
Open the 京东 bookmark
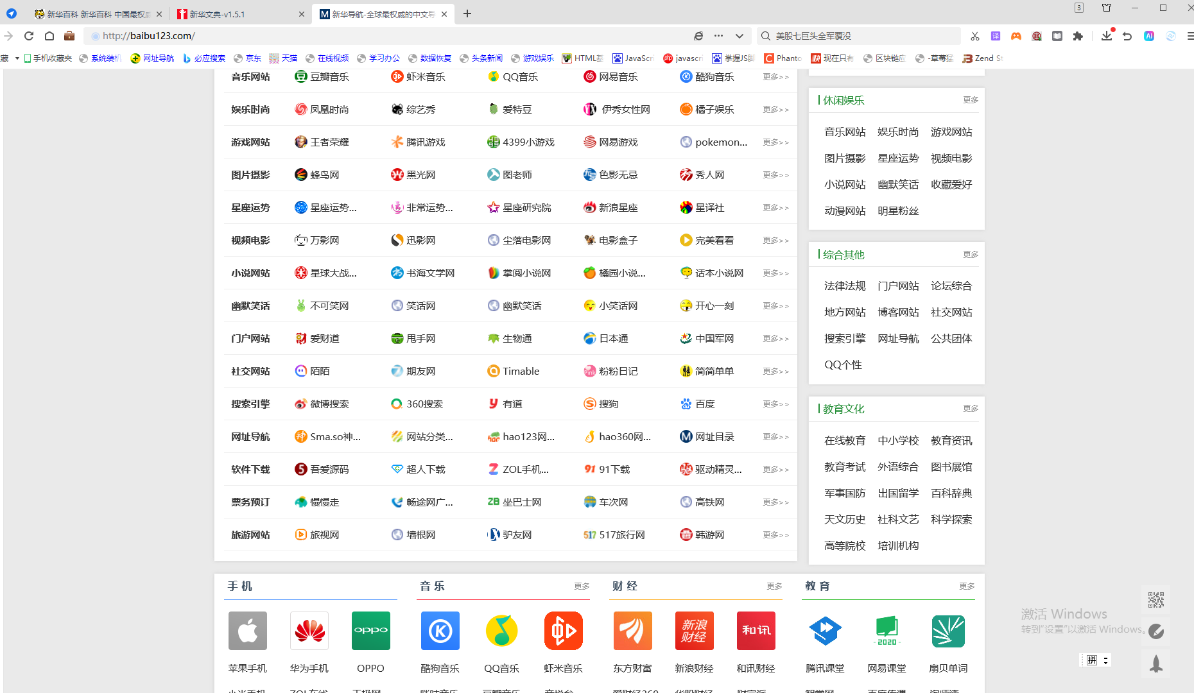coord(247,58)
